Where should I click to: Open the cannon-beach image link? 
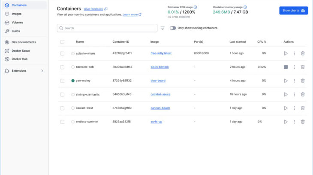[160, 108]
